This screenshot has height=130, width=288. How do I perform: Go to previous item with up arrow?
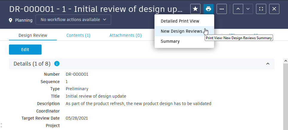[x=238, y=9]
